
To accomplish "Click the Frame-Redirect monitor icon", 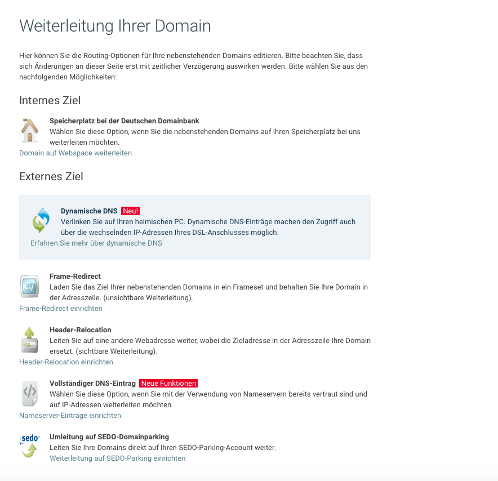I will [x=29, y=286].
